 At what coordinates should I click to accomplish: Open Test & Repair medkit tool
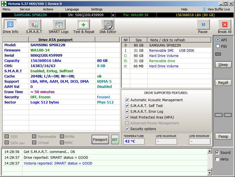coord(83,25)
